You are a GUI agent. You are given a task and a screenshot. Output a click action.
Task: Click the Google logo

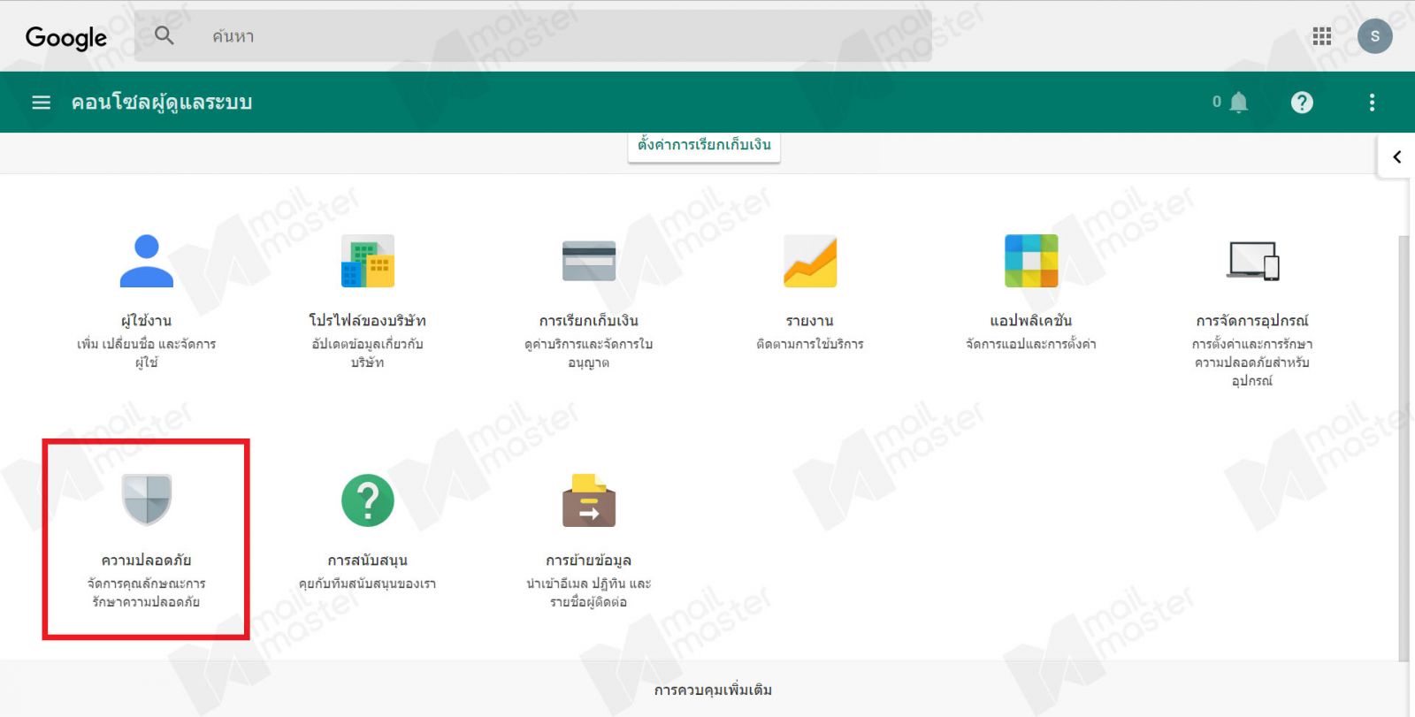66,37
